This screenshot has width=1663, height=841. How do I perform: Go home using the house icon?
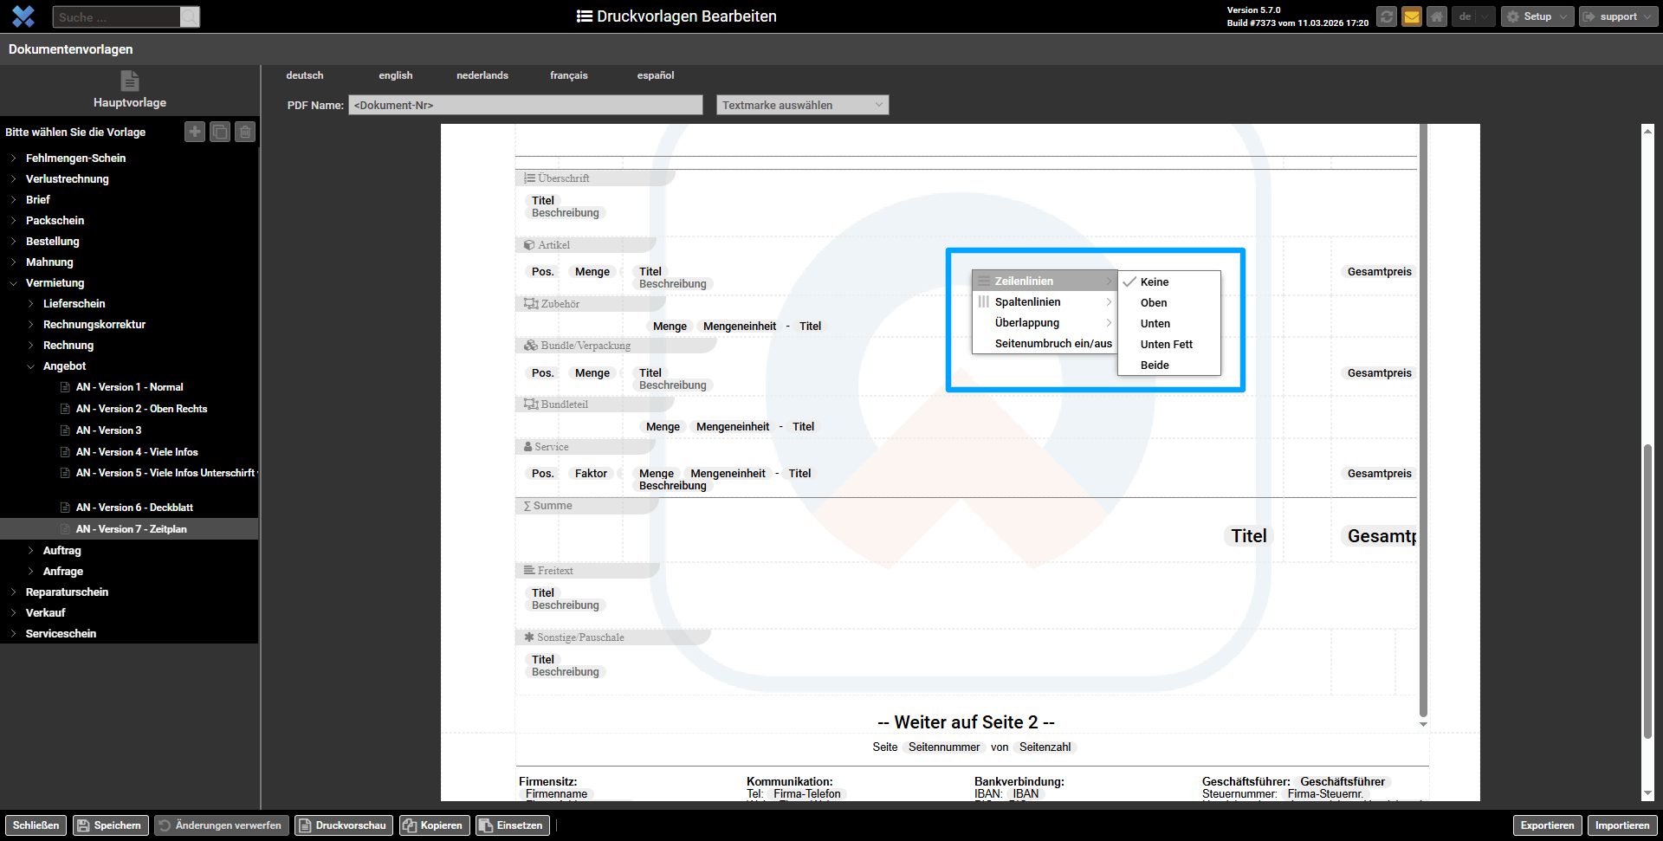1437,16
